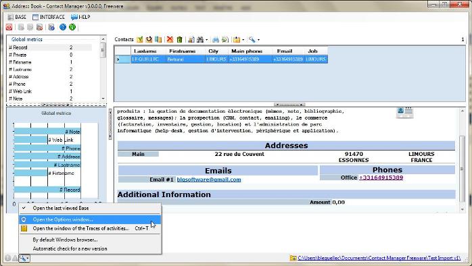Choose 'Automatic check for a new version'
Image resolution: width=472 pixels, height=266 pixels.
pos(90,248)
